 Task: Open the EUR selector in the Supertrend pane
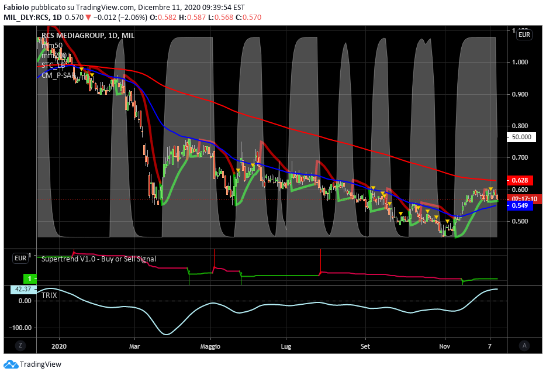pyautogui.click(x=20, y=258)
